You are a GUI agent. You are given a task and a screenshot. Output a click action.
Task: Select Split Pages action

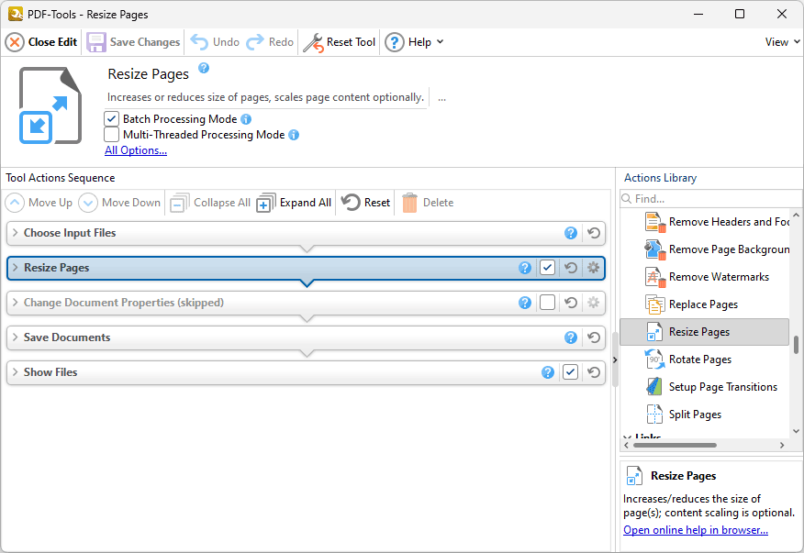click(683, 415)
